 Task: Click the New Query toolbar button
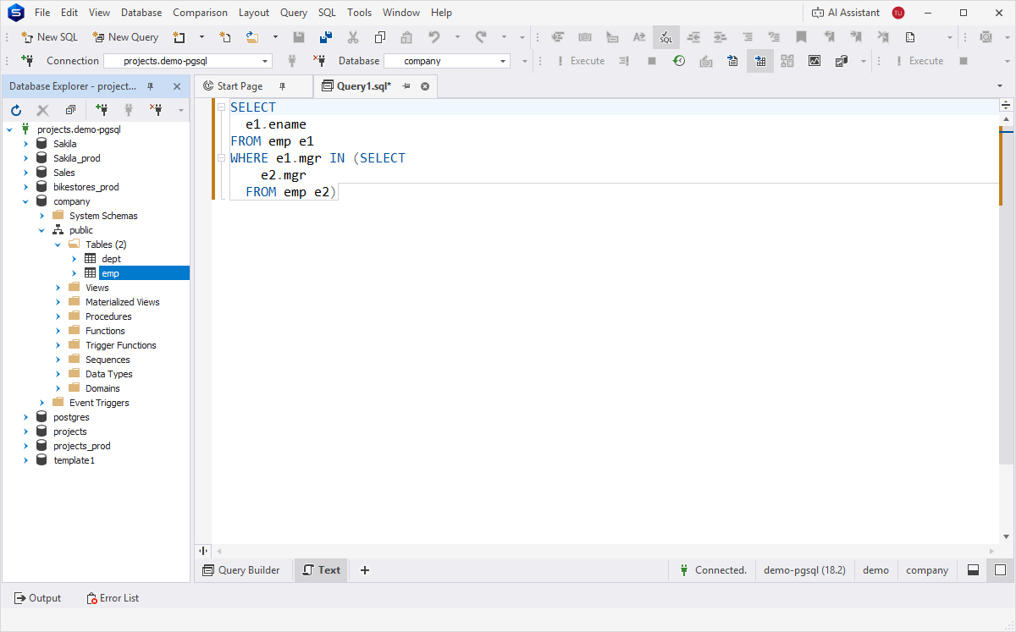tap(125, 37)
